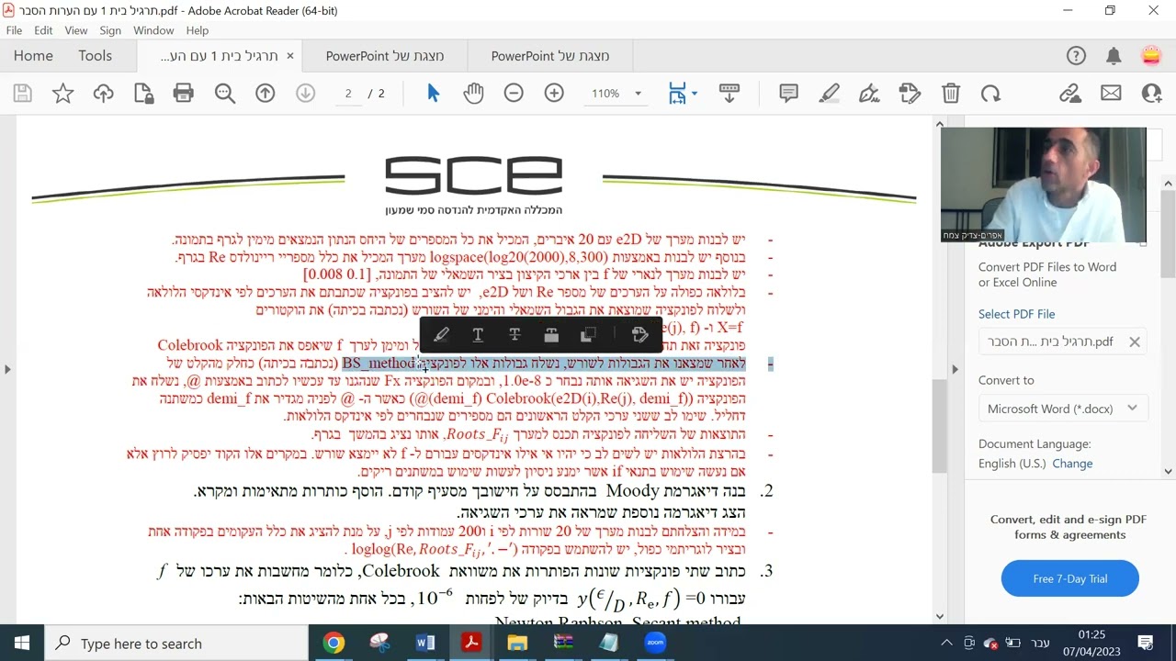Open the sign document tool

(869, 93)
